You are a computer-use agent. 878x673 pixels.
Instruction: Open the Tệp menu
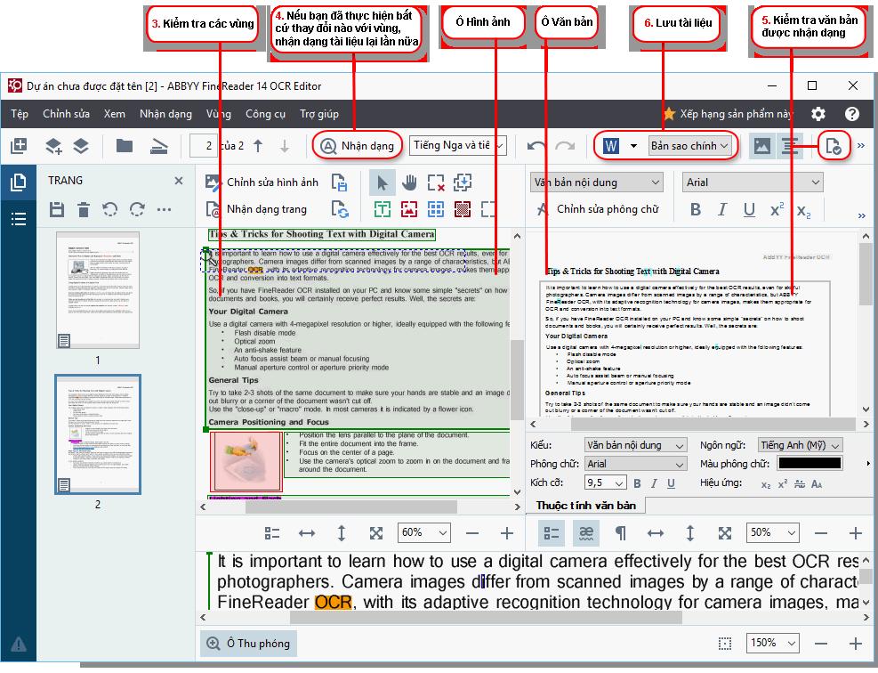pos(20,114)
